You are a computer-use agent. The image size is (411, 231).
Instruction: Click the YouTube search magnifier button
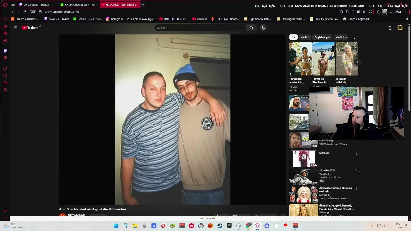pos(251,28)
